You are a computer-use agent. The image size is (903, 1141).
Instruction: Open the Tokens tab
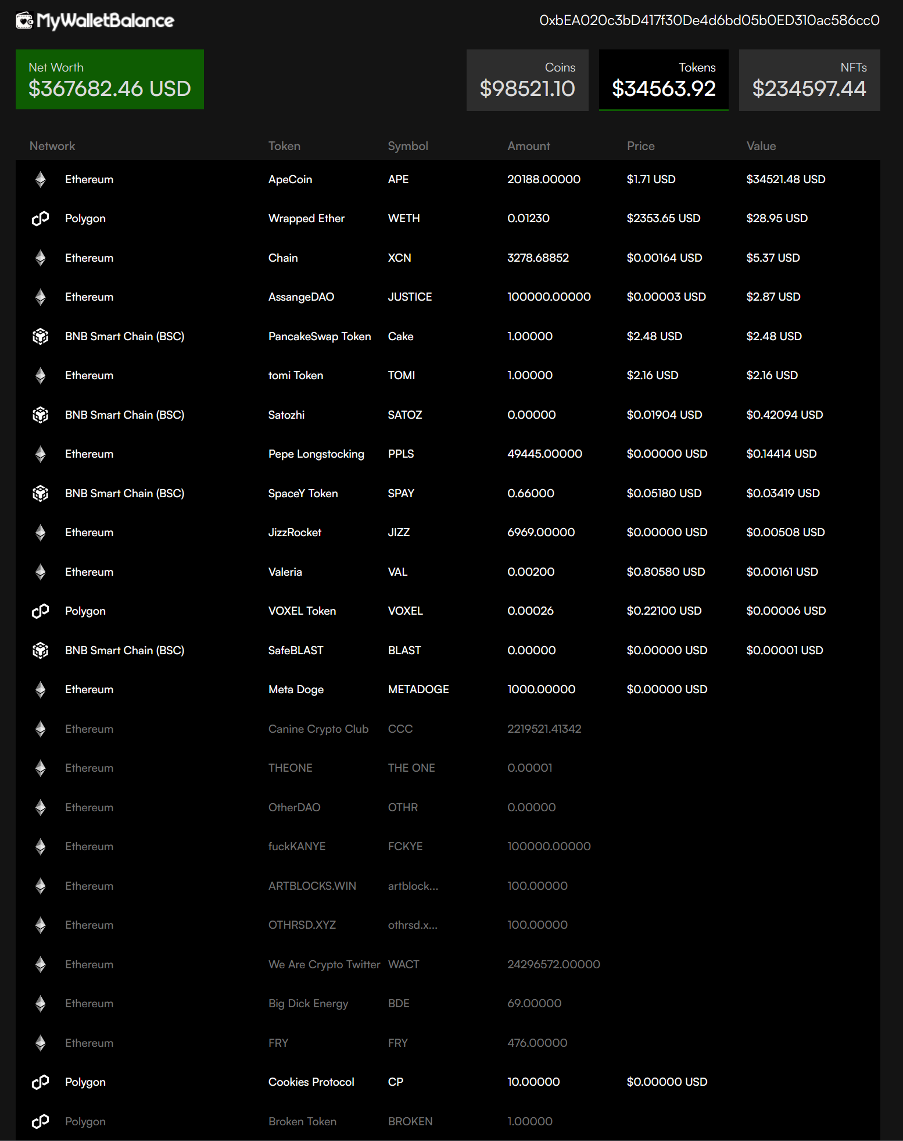tap(664, 80)
